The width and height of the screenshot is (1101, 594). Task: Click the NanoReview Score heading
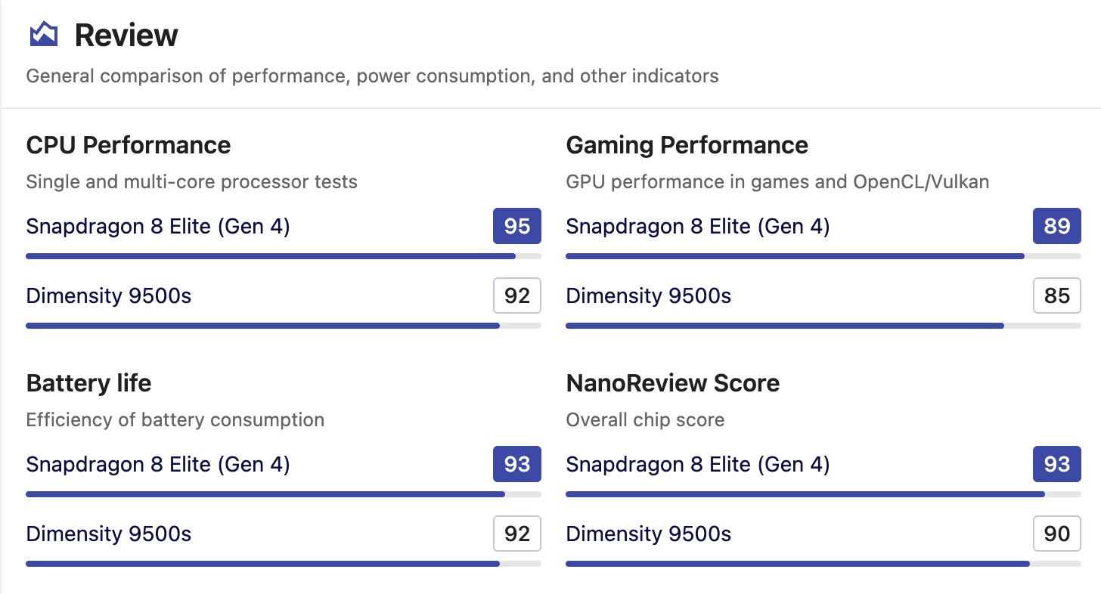tap(672, 383)
